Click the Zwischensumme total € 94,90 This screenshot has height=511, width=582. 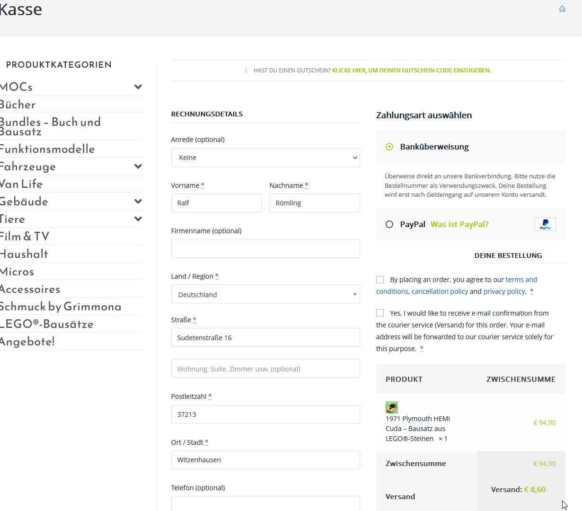coord(544,464)
